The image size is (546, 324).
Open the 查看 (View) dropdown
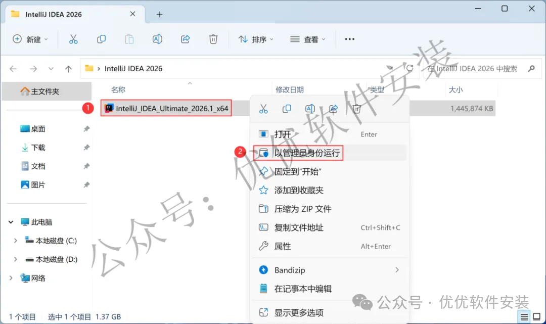click(x=308, y=39)
